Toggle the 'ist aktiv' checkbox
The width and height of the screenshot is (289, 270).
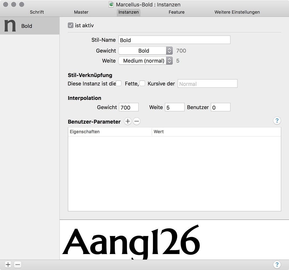70,25
